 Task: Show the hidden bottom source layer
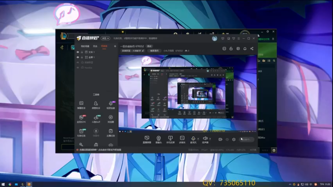tap(78, 68)
